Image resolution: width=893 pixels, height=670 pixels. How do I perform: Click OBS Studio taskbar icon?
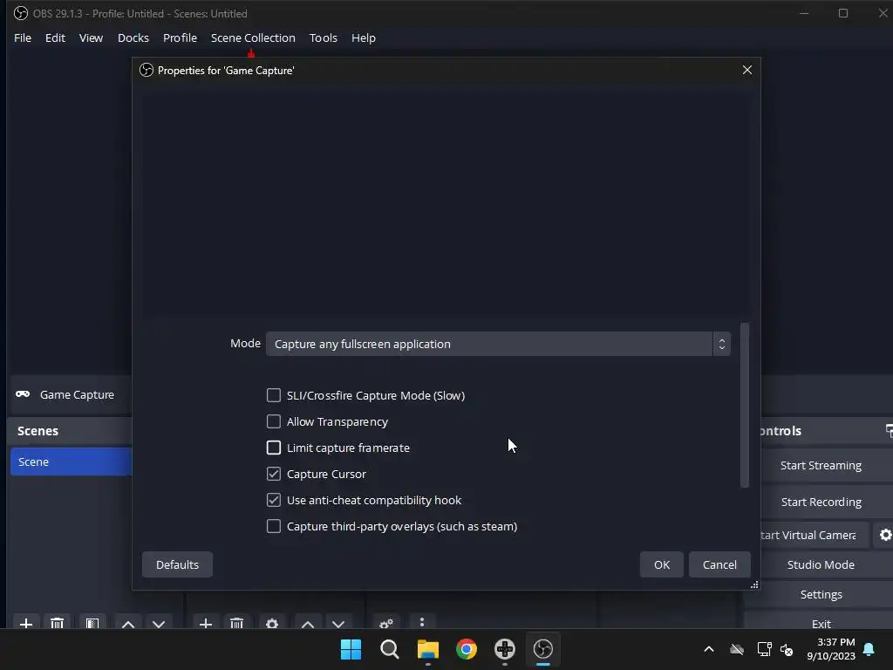click(543, 649)
